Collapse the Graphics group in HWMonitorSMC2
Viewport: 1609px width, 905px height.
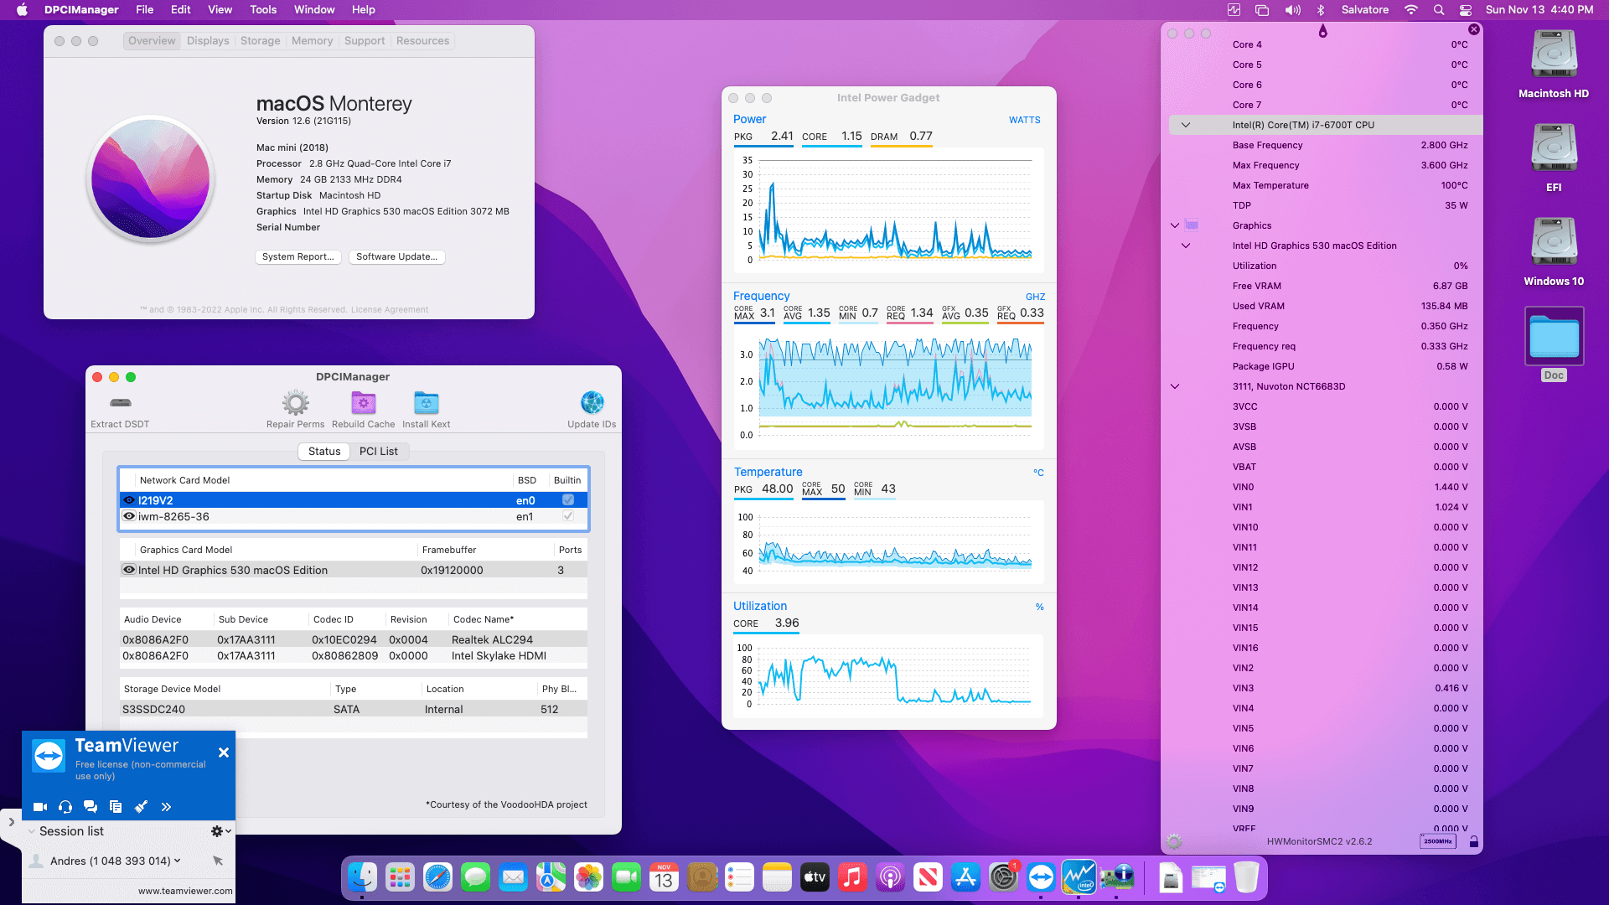point(1175,225)
